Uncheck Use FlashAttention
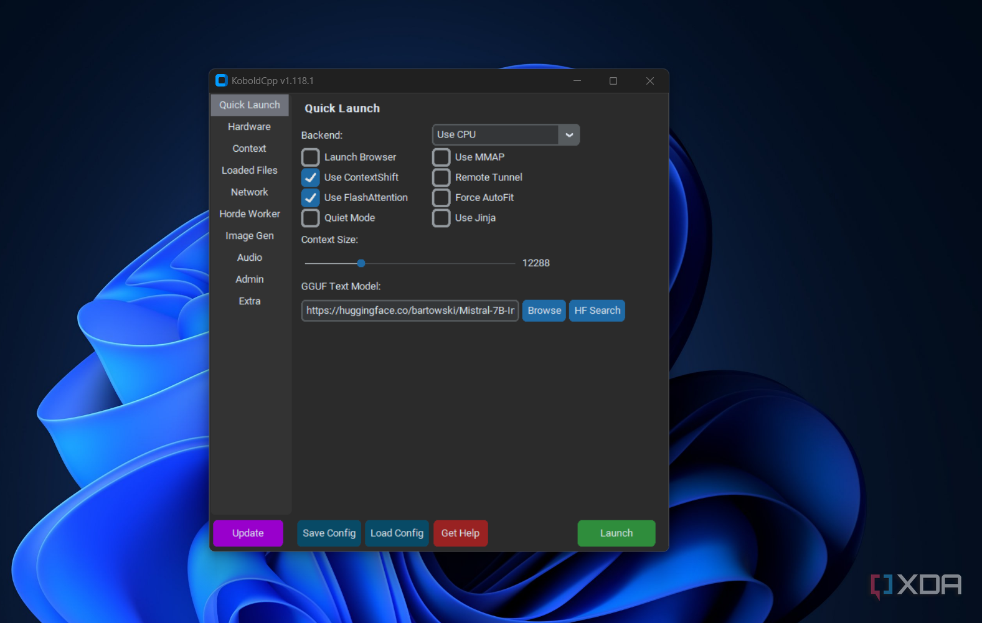This screenshot has height=623, width=982. pos(311,198)
